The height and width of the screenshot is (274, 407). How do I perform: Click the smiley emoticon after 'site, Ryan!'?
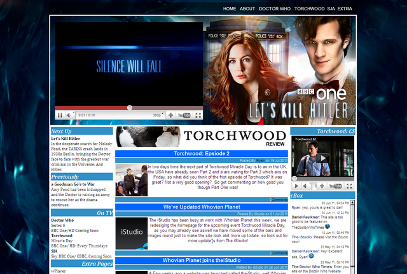tap(311, 256)
